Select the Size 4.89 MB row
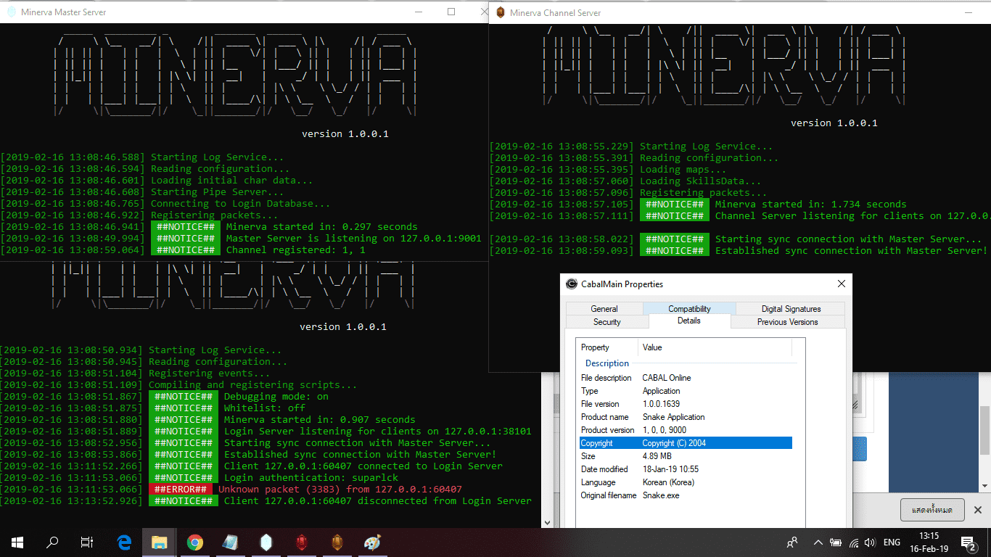Screen dimensions: 991x557 coord(686,456)
